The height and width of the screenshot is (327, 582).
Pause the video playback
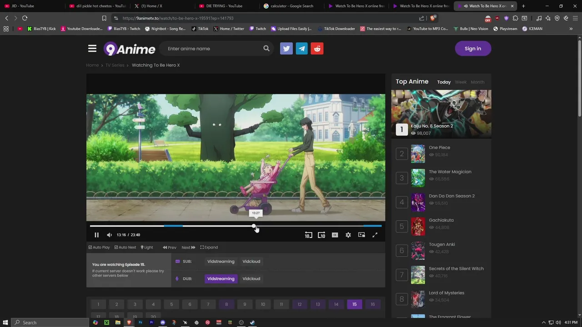pyautogui.click(x=96, y=235)
